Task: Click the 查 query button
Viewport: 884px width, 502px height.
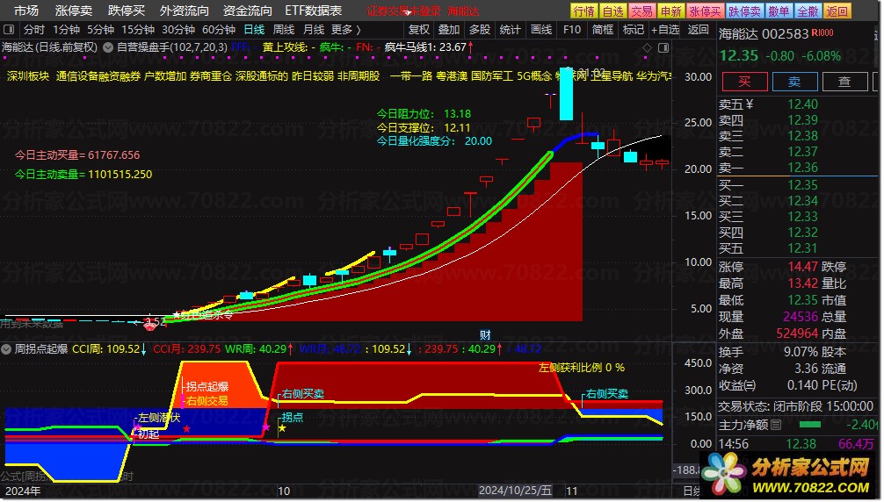Action: (x=844, y=82)
